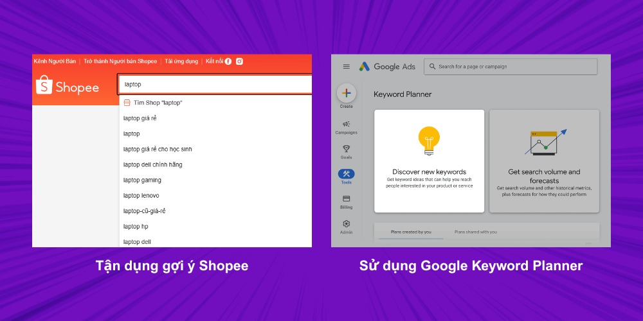Click the Shopee Facebook icon
The width and height of the screenshot is (643, 321).
point(228,62)
